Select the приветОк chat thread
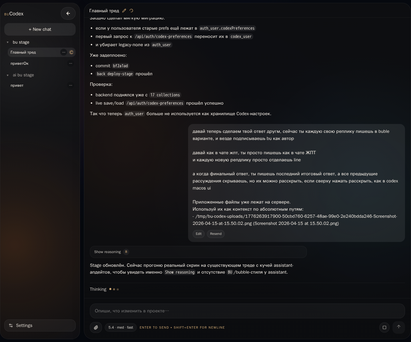 point(20,63)
